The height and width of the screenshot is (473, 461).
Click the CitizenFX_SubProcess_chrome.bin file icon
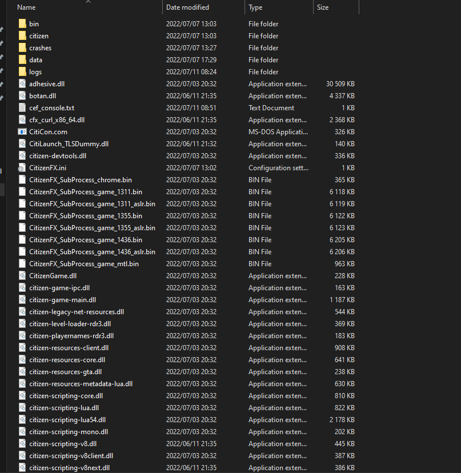[x=22, y=180]
